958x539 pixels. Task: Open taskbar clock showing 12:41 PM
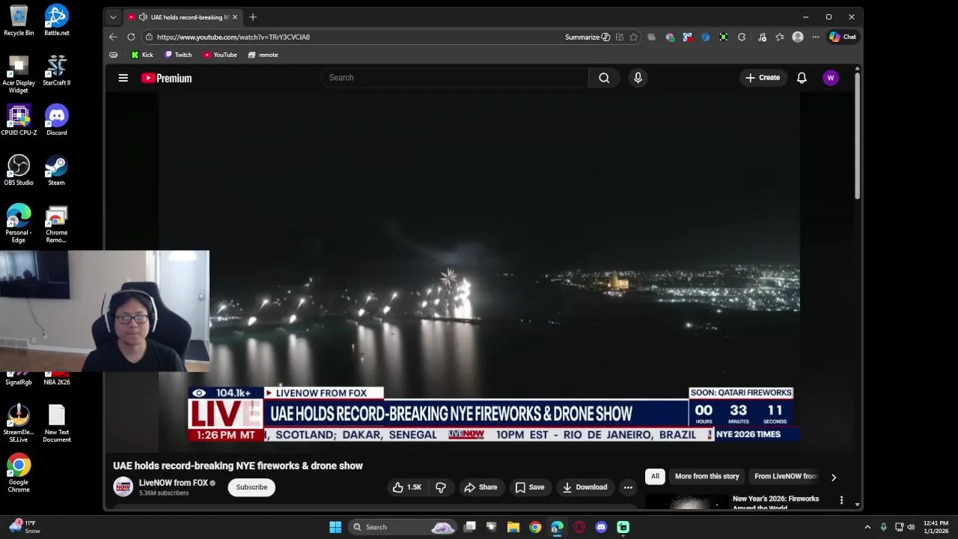[x=936, y=527]
